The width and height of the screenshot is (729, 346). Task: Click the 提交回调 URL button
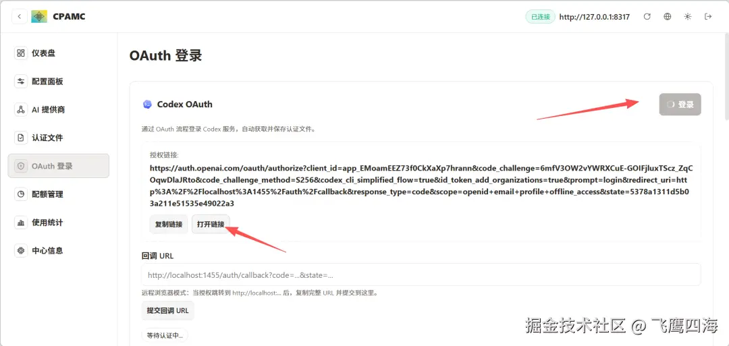coord(168,311)
